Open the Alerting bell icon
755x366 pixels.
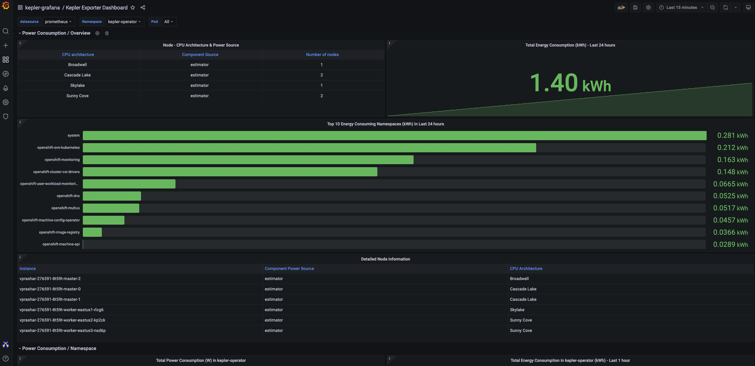click(x=6, y=88)
